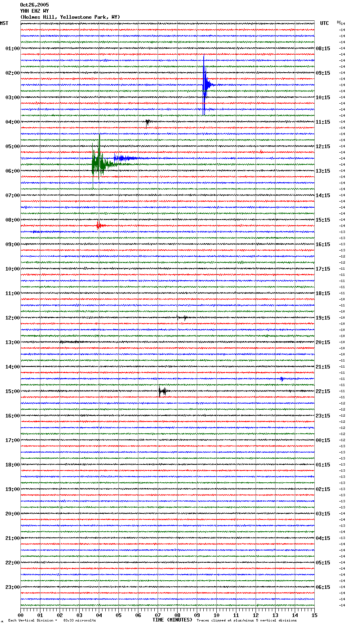
Task: Select the 02:00 MST time label
Action: pos(12,73)
